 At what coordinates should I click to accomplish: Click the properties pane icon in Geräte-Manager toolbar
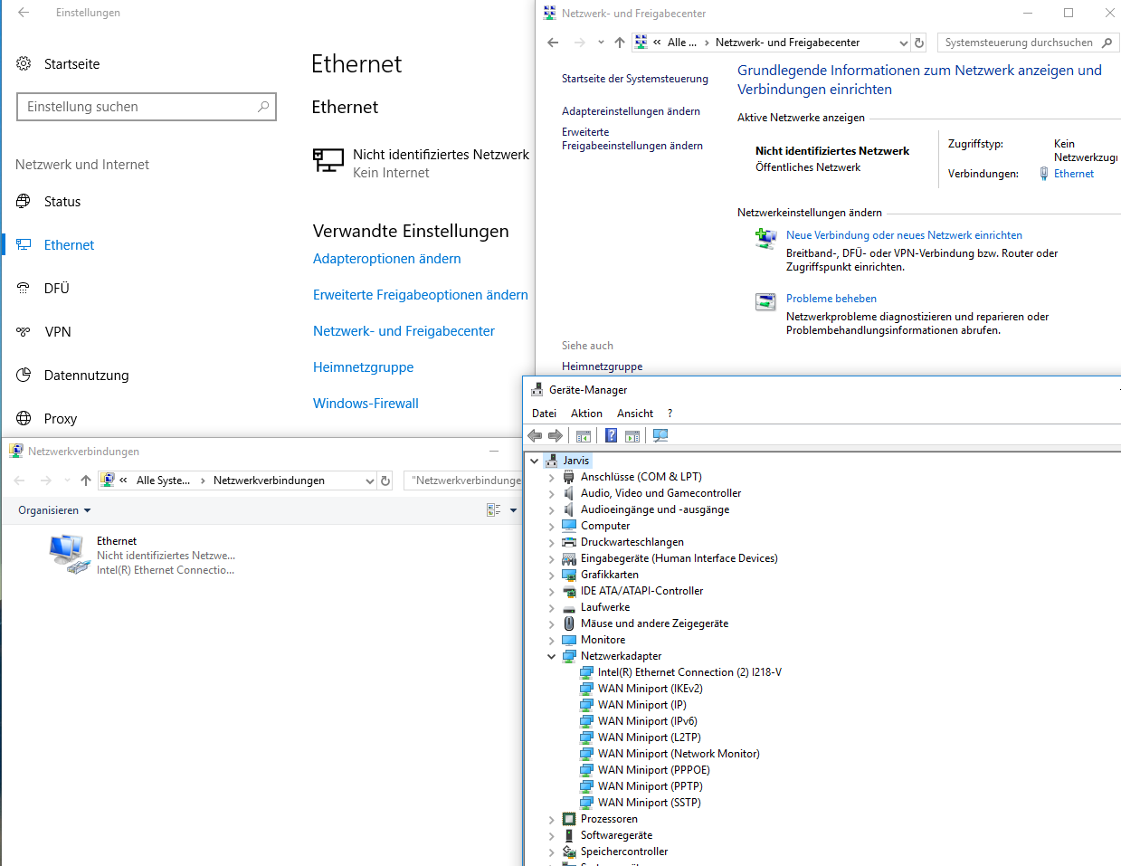point(632,436)
